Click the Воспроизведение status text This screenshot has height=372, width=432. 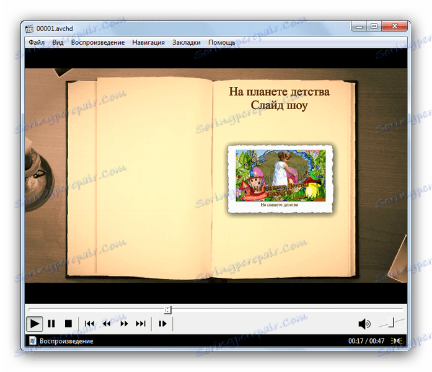pyautogui.click(x=66, y=341)
